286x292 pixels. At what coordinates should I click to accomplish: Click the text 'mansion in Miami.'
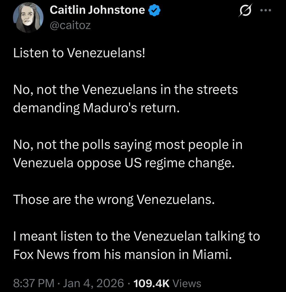(186, 255)
